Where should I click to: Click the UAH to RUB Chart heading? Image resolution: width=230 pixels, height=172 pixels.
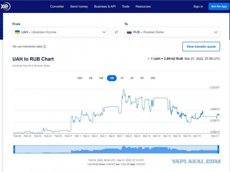click(33, 59)
